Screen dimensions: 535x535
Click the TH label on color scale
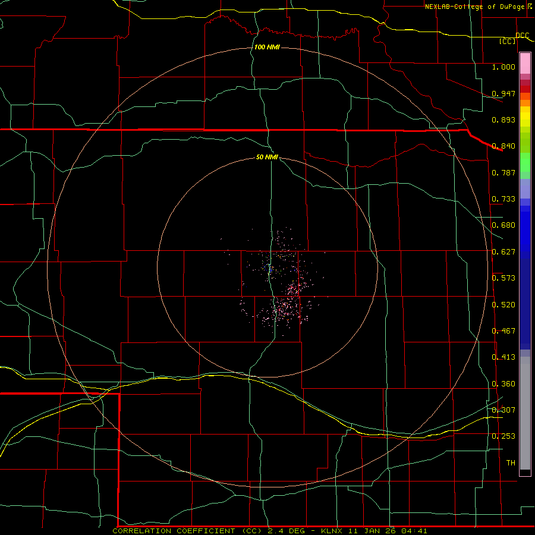[511, 463]
